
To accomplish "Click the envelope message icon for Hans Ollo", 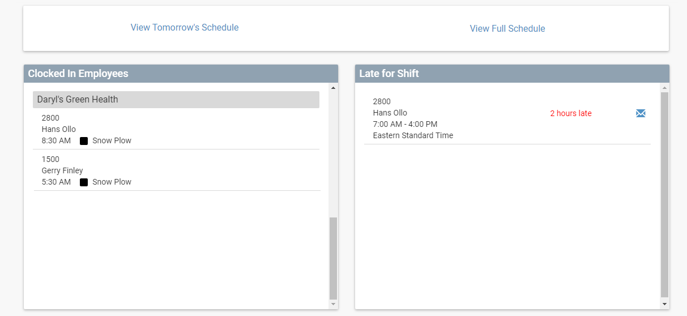I will point(641,113).
